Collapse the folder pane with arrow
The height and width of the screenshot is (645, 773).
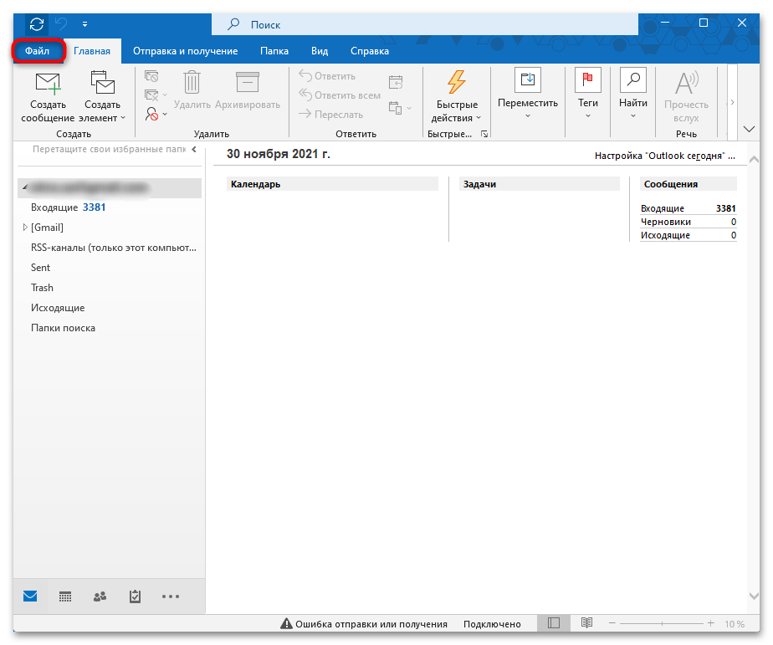pos(194,150)
